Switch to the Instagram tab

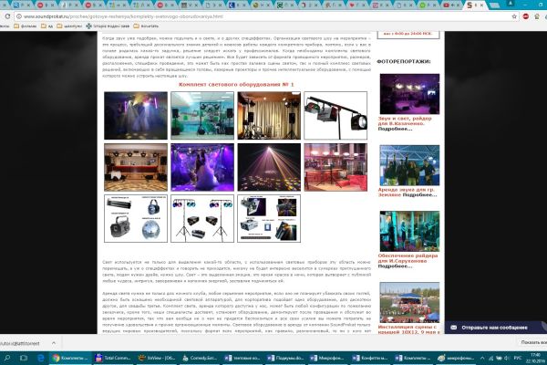380,5
